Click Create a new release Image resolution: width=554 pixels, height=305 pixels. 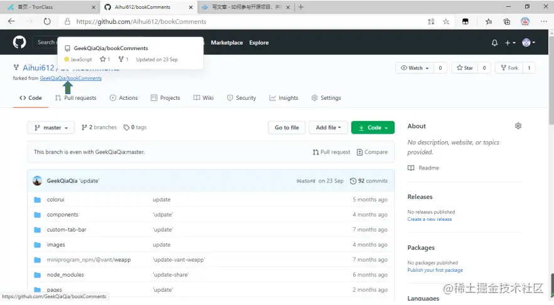pyautogui.click(x=429, y=219)
